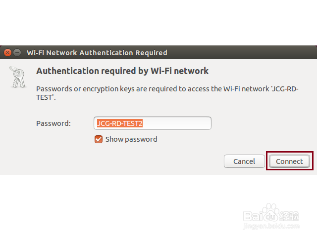Click the 'Authentication required by Wi-Fi network' heading

[x=122, y=71]
